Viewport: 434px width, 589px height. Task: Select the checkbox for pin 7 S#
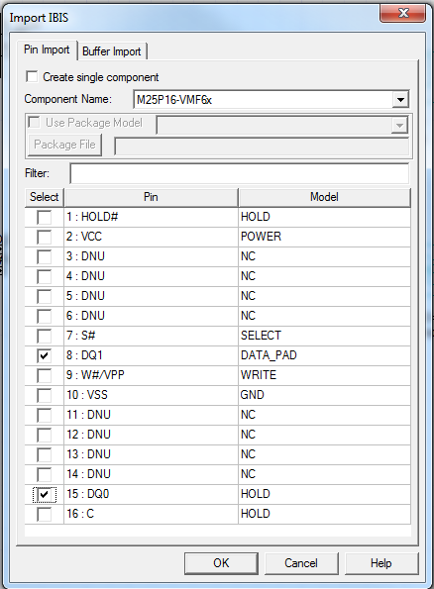(45, 336)
